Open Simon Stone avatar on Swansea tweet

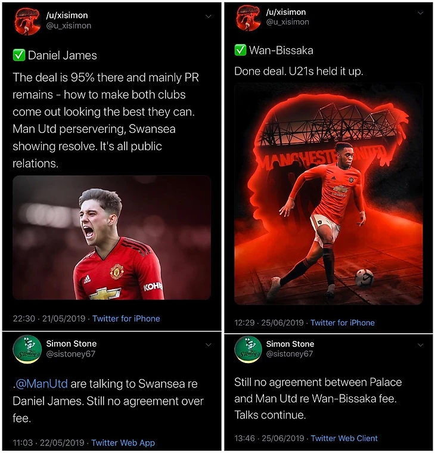pyautogui.click(x=27, y=349)
